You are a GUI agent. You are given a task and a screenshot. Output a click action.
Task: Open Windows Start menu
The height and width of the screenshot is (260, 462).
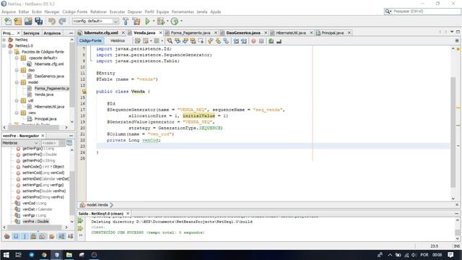[6, 255]
